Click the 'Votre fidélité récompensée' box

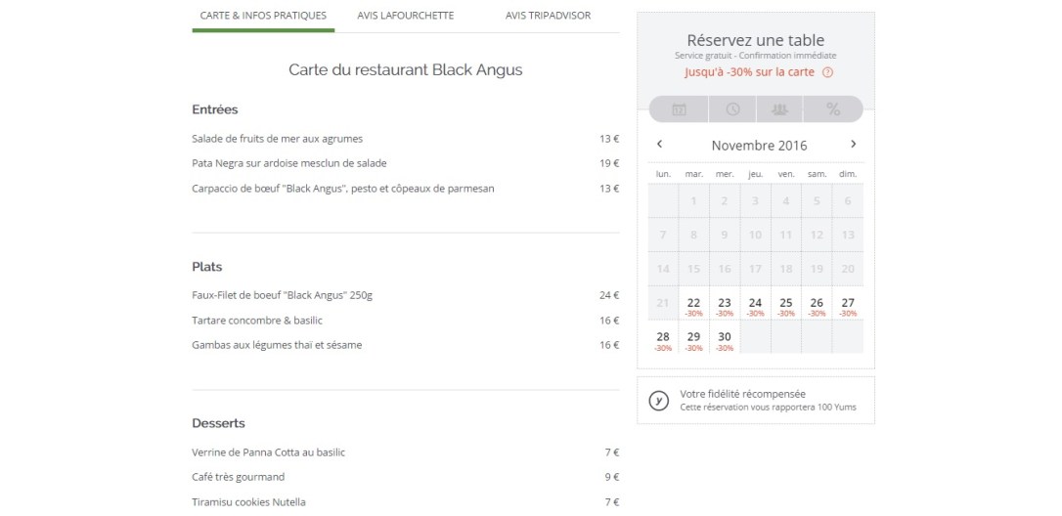pyautogui.click(x=755, y=400)
